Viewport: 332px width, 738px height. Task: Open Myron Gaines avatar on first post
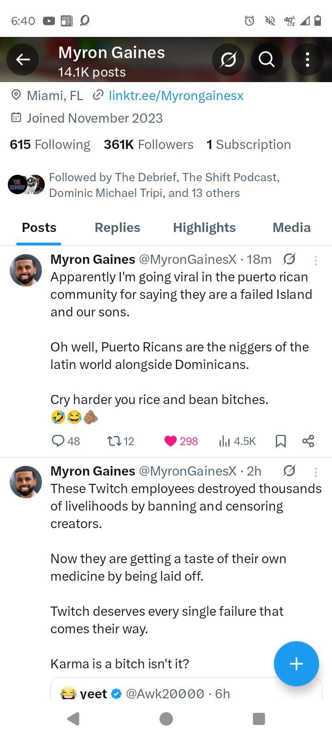(x=26, y=270)
